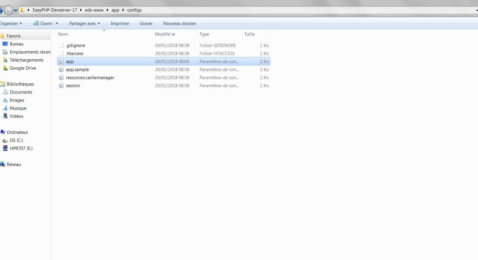Select the .htaccess file name

tap(74, 53)
